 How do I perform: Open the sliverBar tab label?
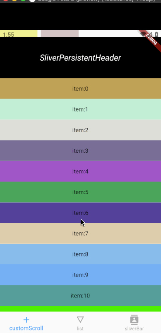click(x=134, y=329)
